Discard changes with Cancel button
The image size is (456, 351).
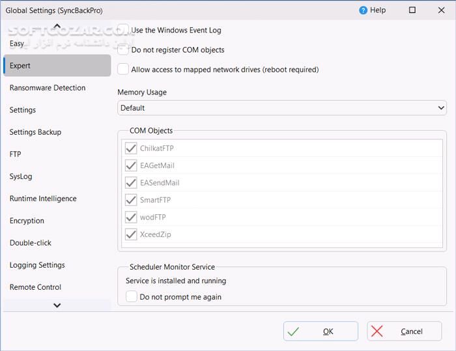405,331
